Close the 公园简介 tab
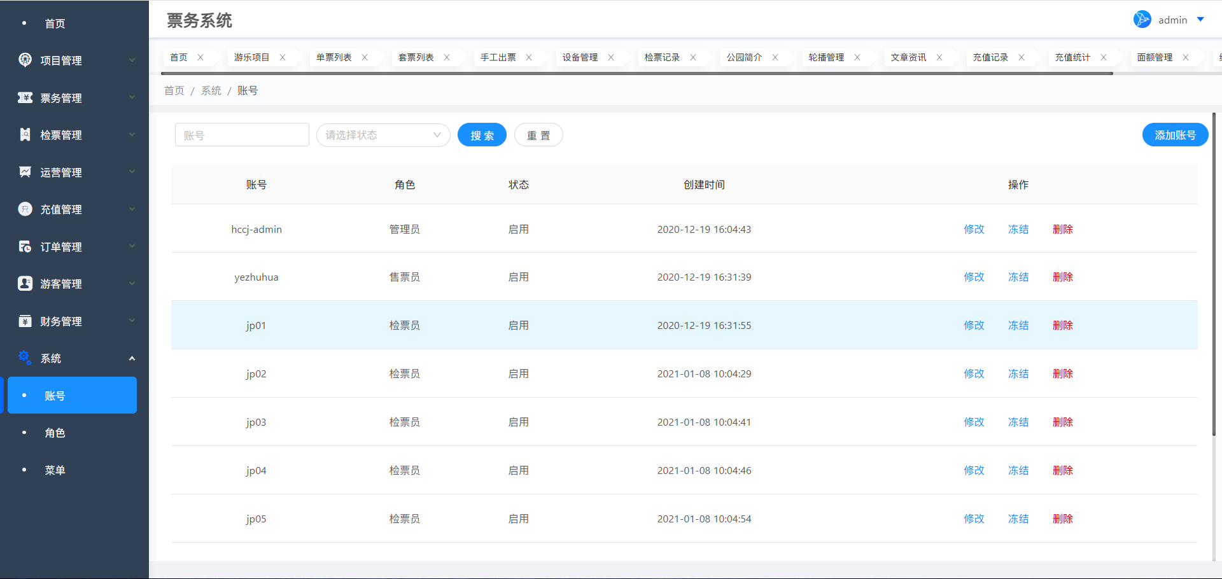1222x579 pixels. [x=775, y=57]
